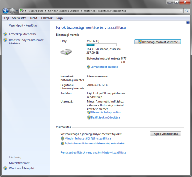This screenshot has width=192, height=177.
Task: Click the shield icon next to Lemezterület kezelése
Action: [x=88, y=67]
